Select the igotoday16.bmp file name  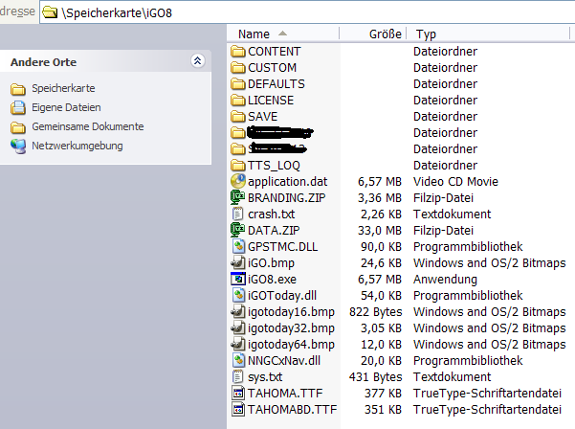click(291, 312)
